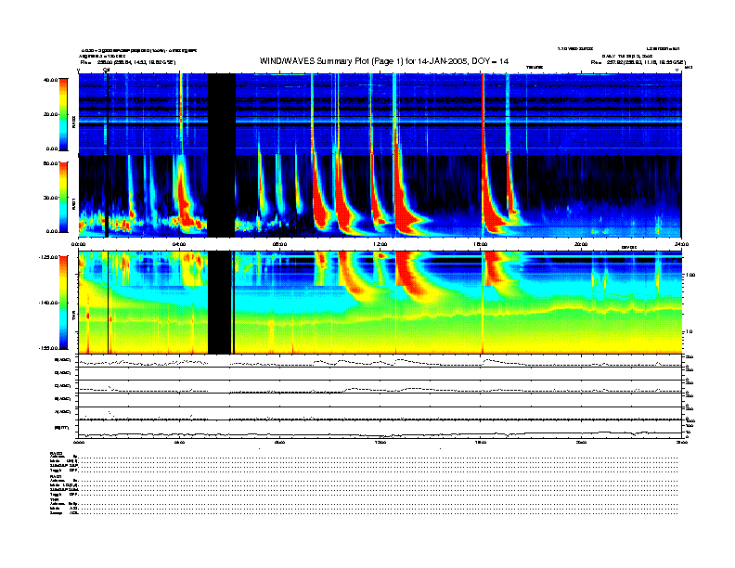Viewport: 735px width, 568px height.
Task: Click the WIND/WAVES Summary Plot title
Action: (384, 61)
